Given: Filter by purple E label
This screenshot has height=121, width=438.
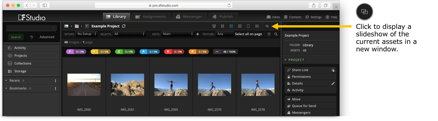Looking at the screenshot, I should click(x=76, y=52).
